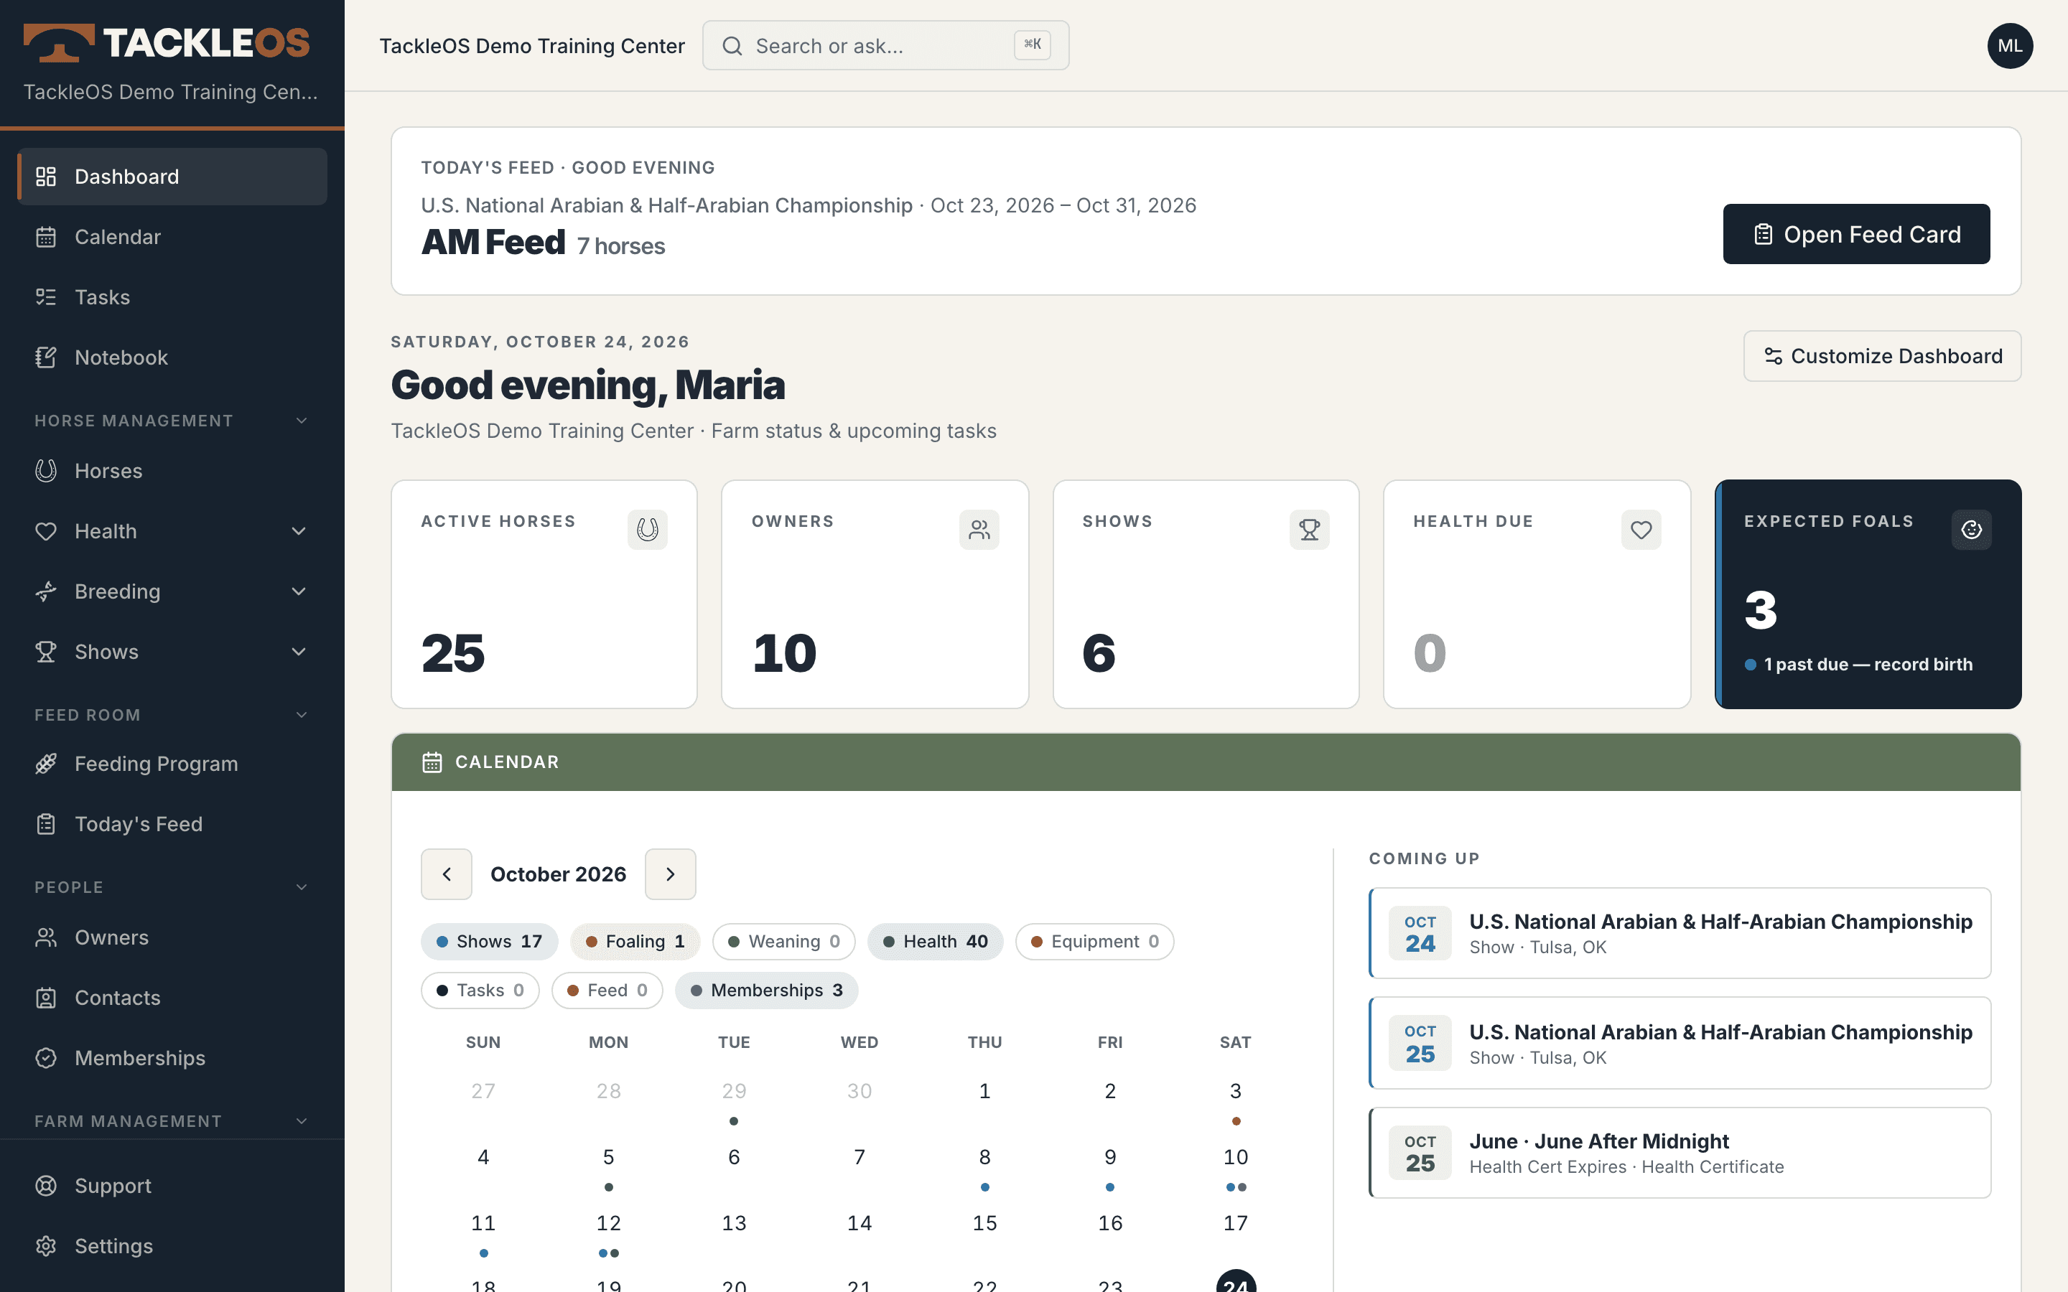Expand the Health submenu chevron
The height and width of the screenshot is (1292, 2068).
pos(299,531)
